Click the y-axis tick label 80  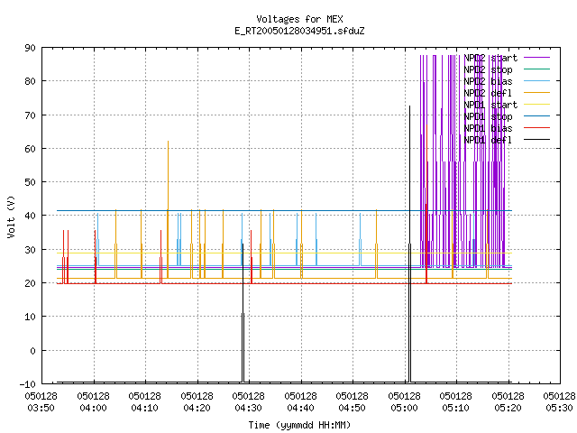pos(30,81)
